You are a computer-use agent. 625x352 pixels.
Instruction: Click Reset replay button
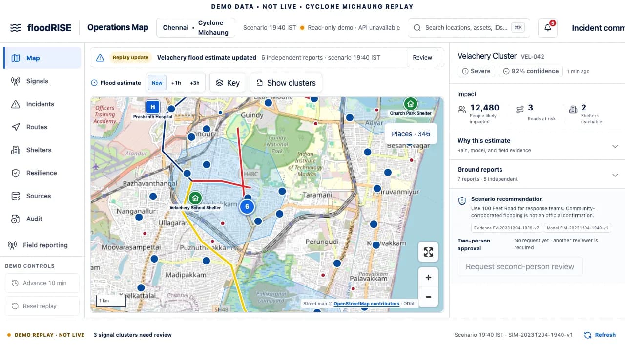(x=42, y=306)
